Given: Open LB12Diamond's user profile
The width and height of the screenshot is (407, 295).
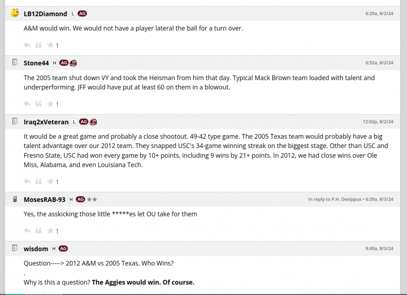Looking at the screenshot, I should click(x=45, y=14).
